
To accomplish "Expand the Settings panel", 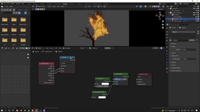I will pos(173,62).
